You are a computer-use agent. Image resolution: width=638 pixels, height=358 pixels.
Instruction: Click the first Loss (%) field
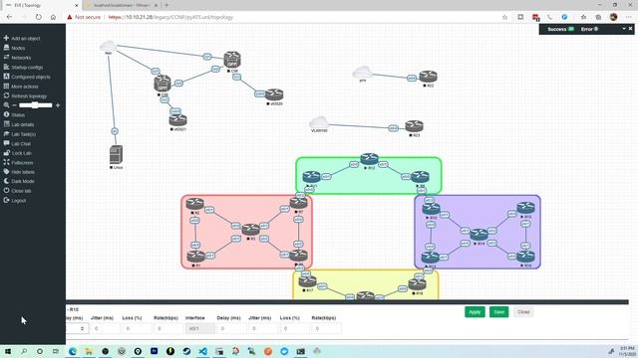[137, 328]
